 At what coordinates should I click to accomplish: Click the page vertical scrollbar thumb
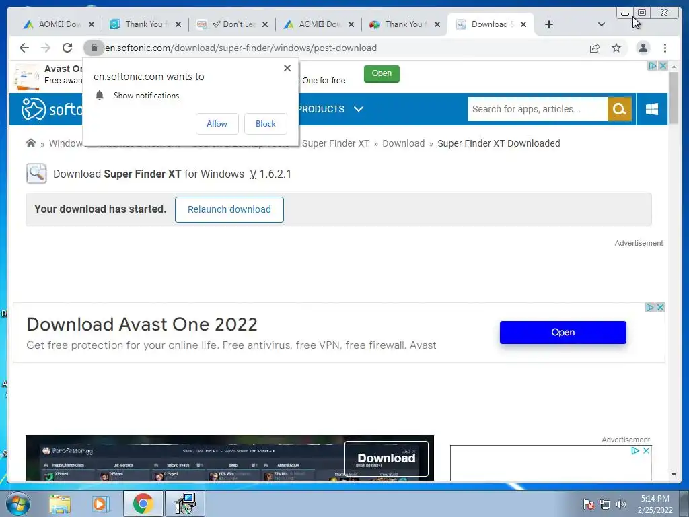coord(674,98)
